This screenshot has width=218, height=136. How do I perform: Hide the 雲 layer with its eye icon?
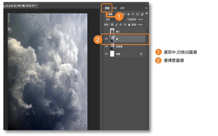pyautogui.click(x=106, y=39)
